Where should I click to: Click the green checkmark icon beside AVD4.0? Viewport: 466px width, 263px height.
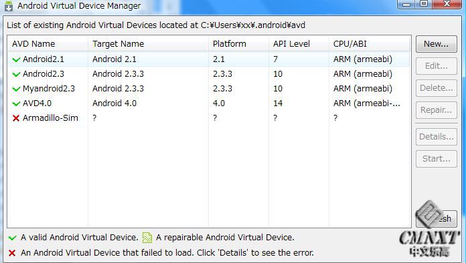tap(16, 103)
